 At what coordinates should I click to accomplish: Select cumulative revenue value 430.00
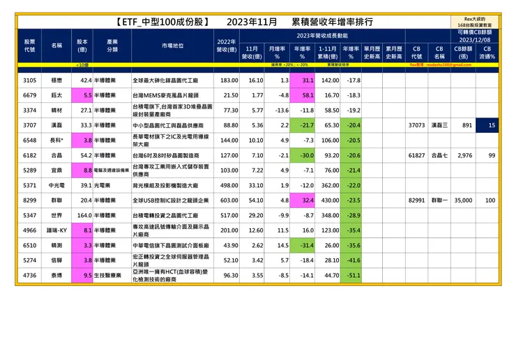[x=330, y=200]
